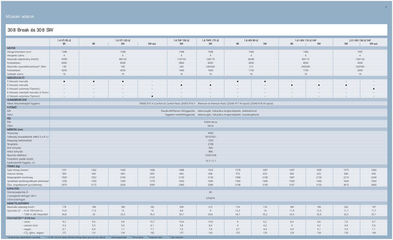Click the '4 fokozatú automata (Tiptronic)' row label
Viewport: 393px width, 240px height.
click(x=24, y=96)
